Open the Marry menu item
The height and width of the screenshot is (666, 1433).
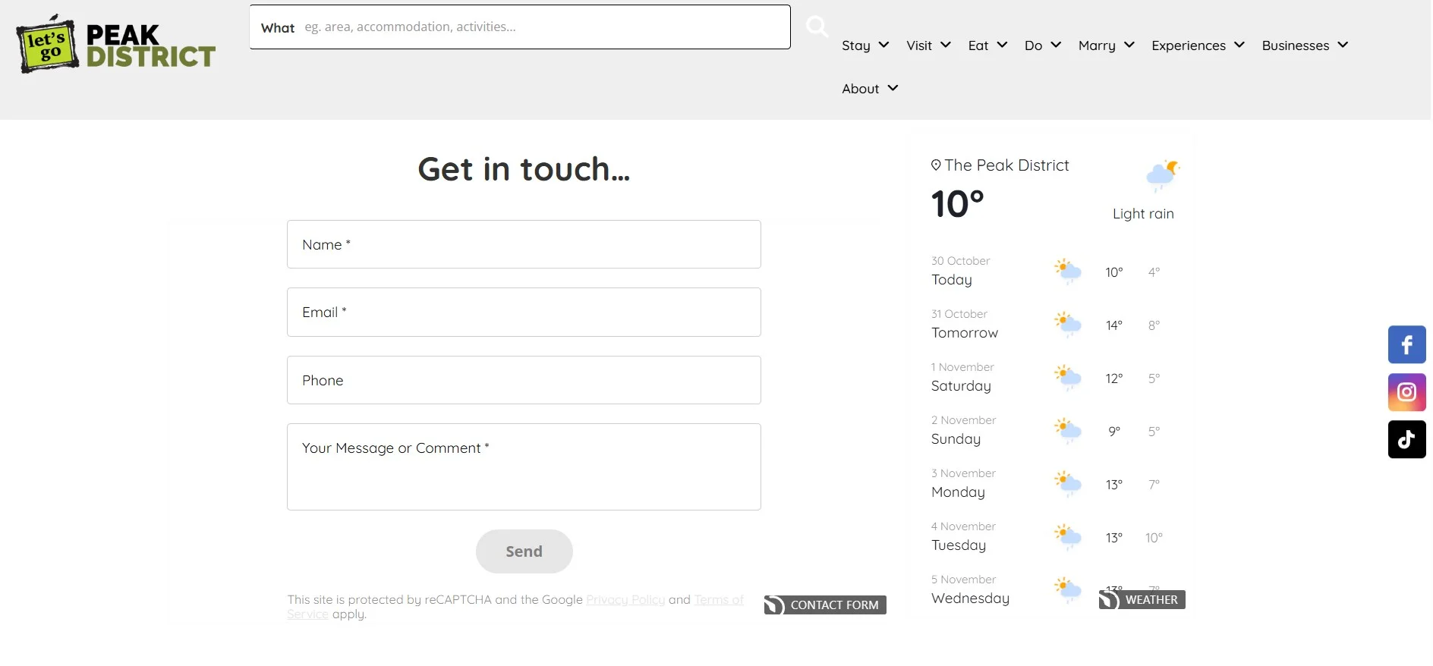(x=1097, y=46)
